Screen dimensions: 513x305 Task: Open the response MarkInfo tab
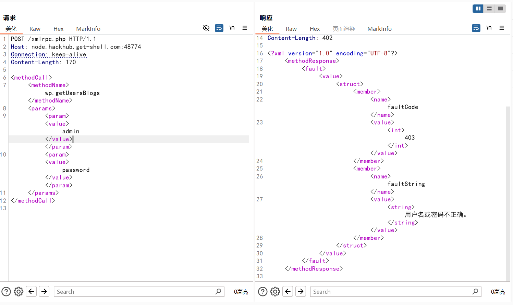pos(379,29)
